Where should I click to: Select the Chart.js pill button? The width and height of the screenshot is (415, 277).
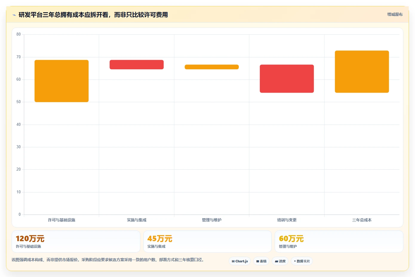pyautogui.click(x=240, y=261)
